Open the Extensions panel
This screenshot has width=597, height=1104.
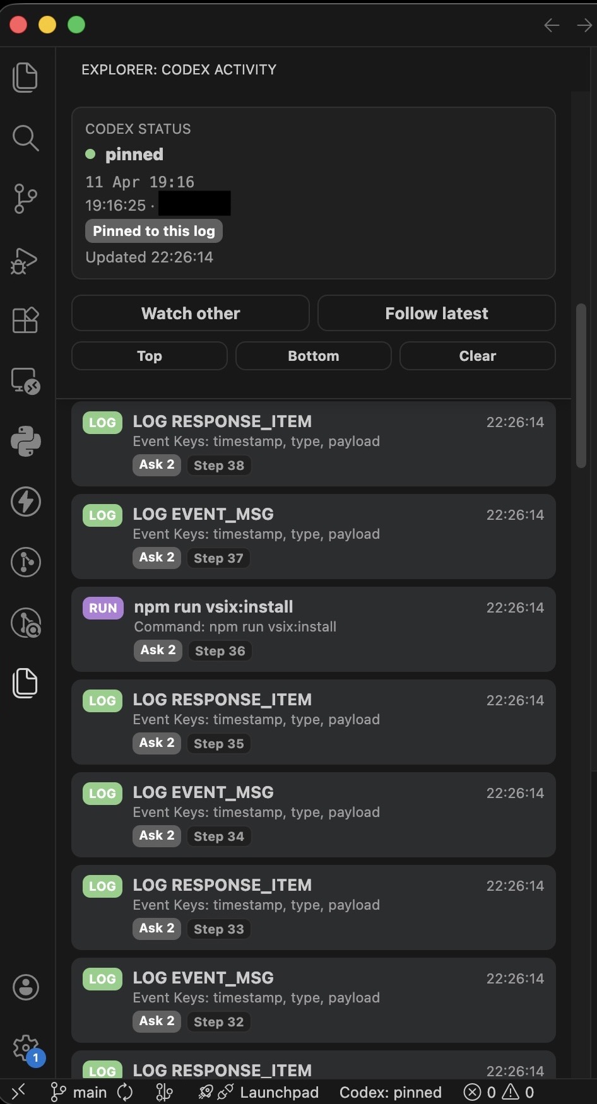(25, 320)
